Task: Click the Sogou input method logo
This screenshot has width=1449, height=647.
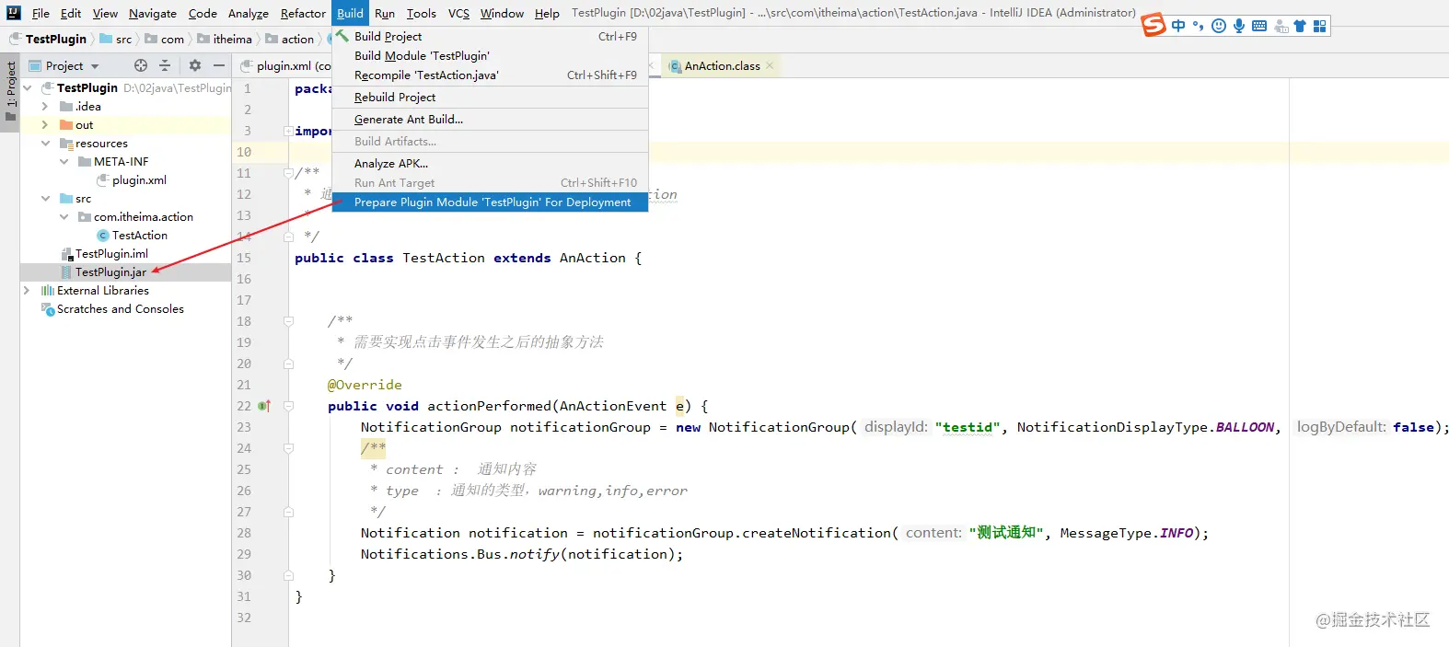Action: click(x=1153, y=25)
